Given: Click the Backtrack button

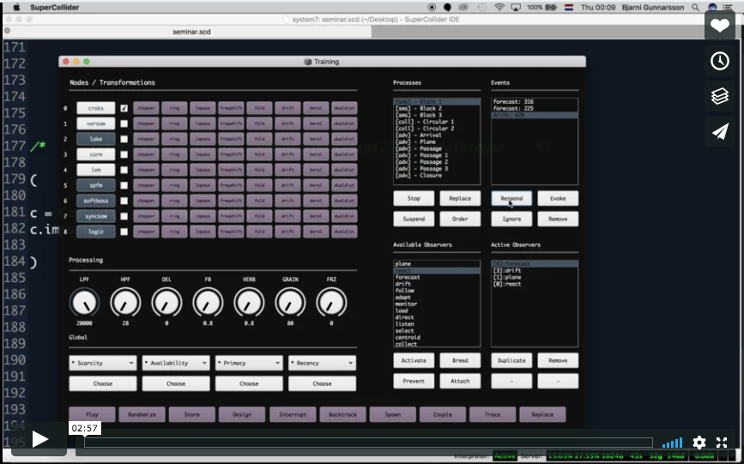Looking at the screenshot, I should click(x=342, y=414).
